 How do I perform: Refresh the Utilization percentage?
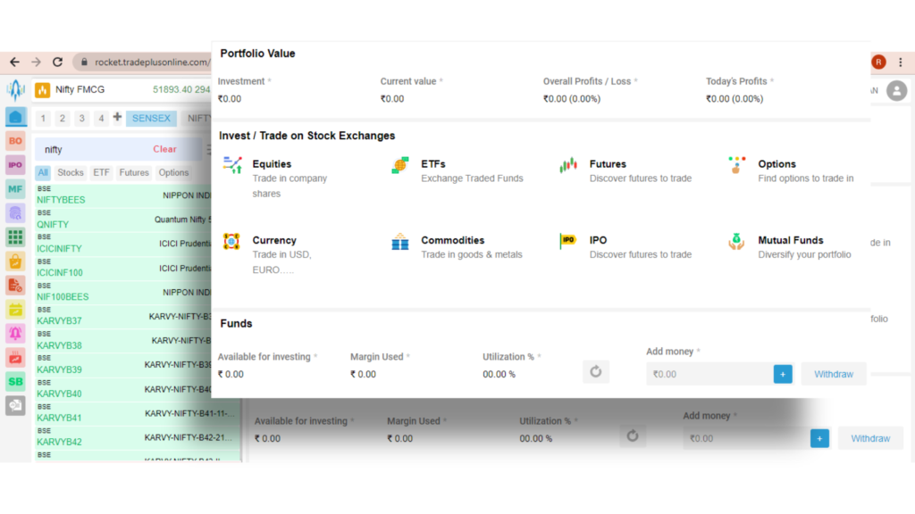596,371
